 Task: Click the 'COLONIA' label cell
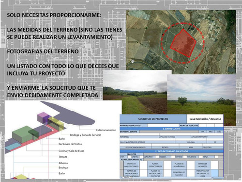[x=191, y=142]
